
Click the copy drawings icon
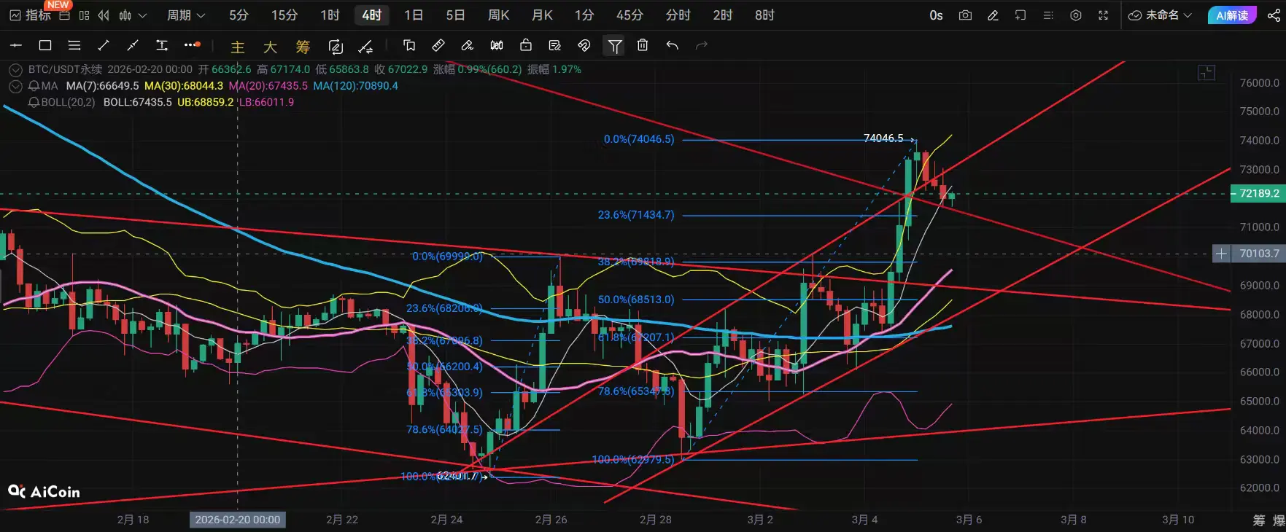[409, 45]
